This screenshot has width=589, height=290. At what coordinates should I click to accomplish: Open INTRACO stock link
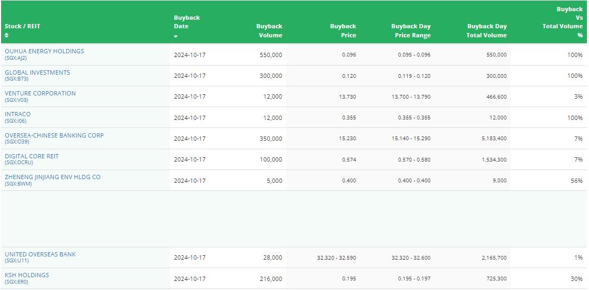(18, 114)
